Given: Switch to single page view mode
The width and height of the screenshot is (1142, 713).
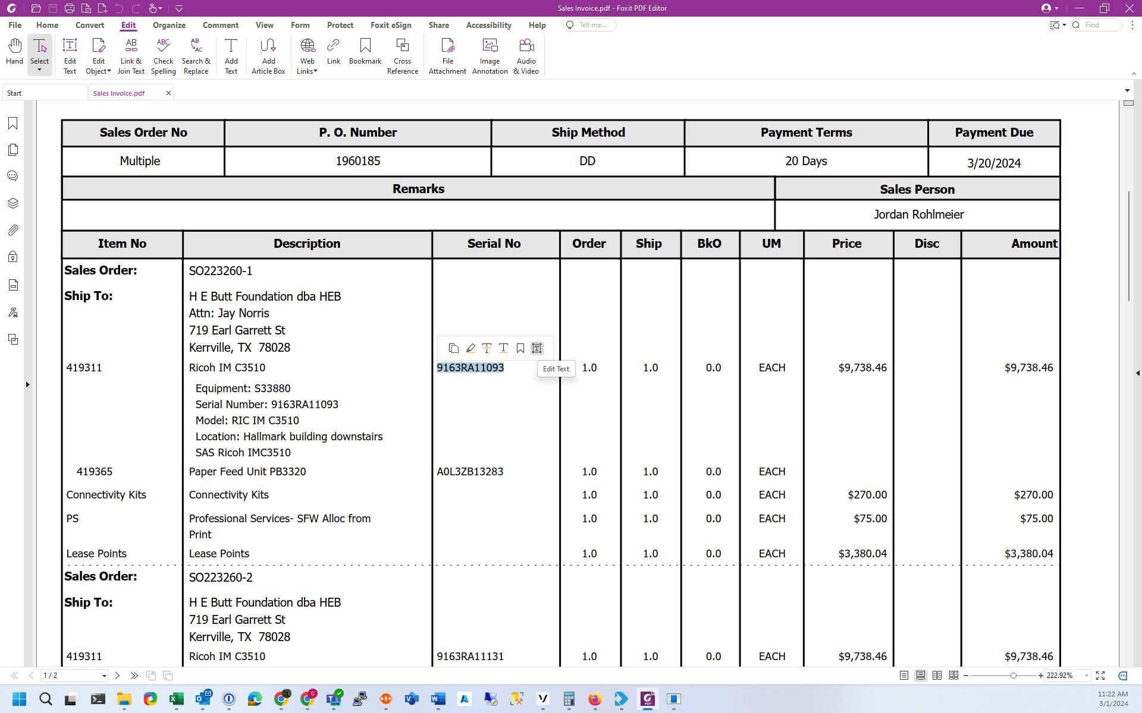Looking at the screenshot, I should coord(903,676).
